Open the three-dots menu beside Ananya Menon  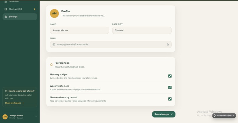pyautogui.click(x=36, y=117)
